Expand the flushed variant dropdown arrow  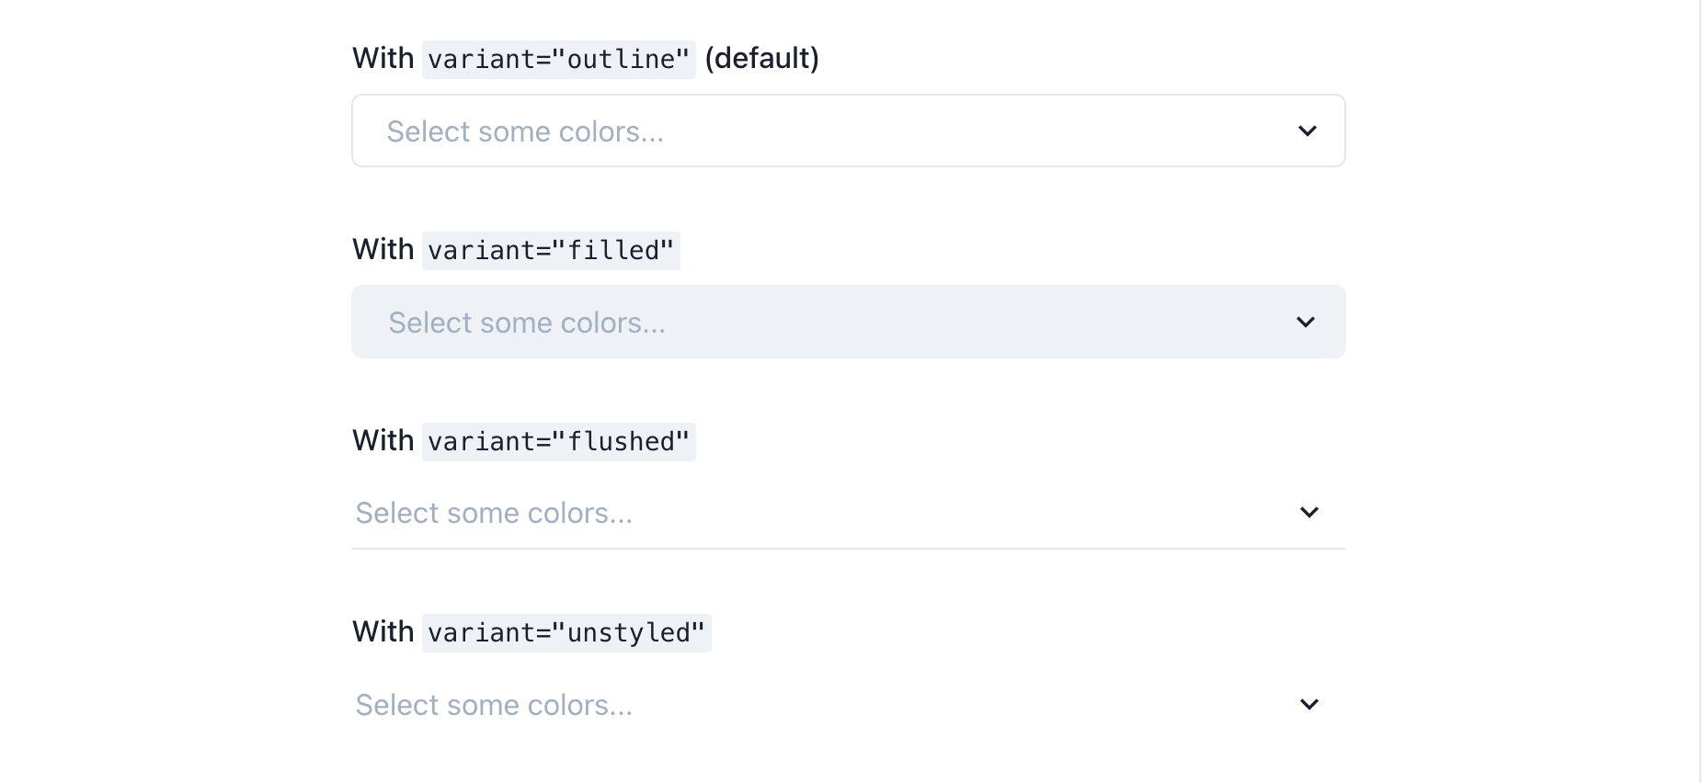point(1309,512)
